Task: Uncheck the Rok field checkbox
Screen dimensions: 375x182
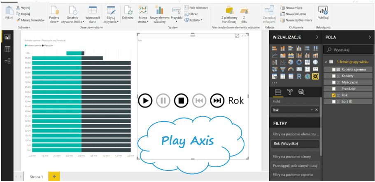Action: click(x=333, y=95)
